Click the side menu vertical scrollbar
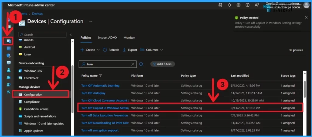The image size is (312, 137). pyautogui.click(x=73, y=89)
